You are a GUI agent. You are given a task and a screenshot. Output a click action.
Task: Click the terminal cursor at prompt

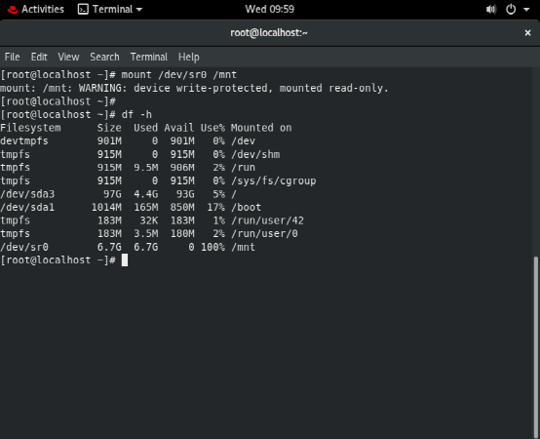tap(125, 260)
